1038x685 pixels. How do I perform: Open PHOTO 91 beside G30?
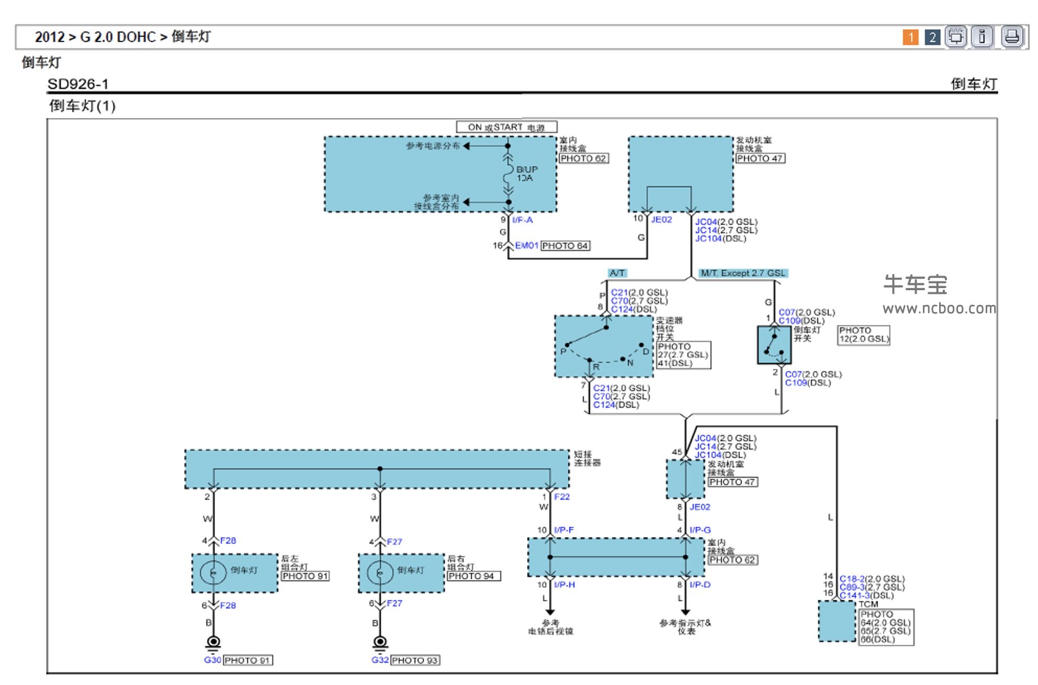pyautogui.click(x=248, y=661)
